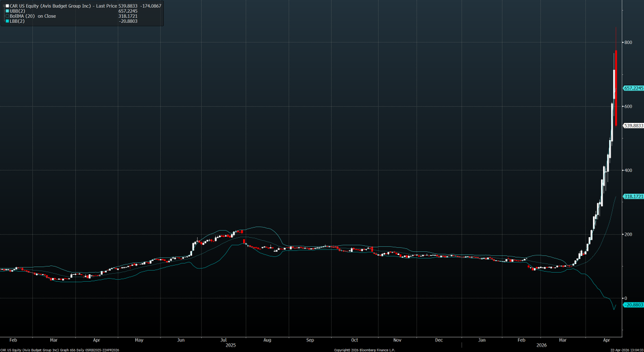Click the chart description footer text
Viewport: 644px width, 352px height.
tap(60, 350)
